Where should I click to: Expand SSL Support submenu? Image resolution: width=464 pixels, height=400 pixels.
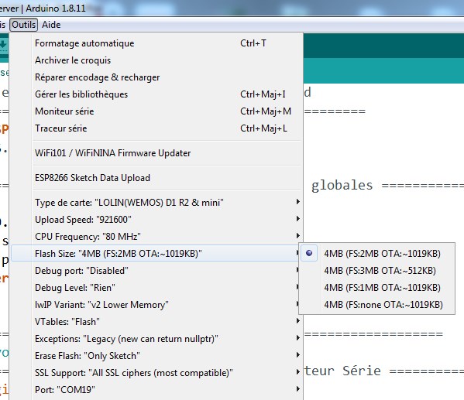pyautogui.click(x=156, y=373)
